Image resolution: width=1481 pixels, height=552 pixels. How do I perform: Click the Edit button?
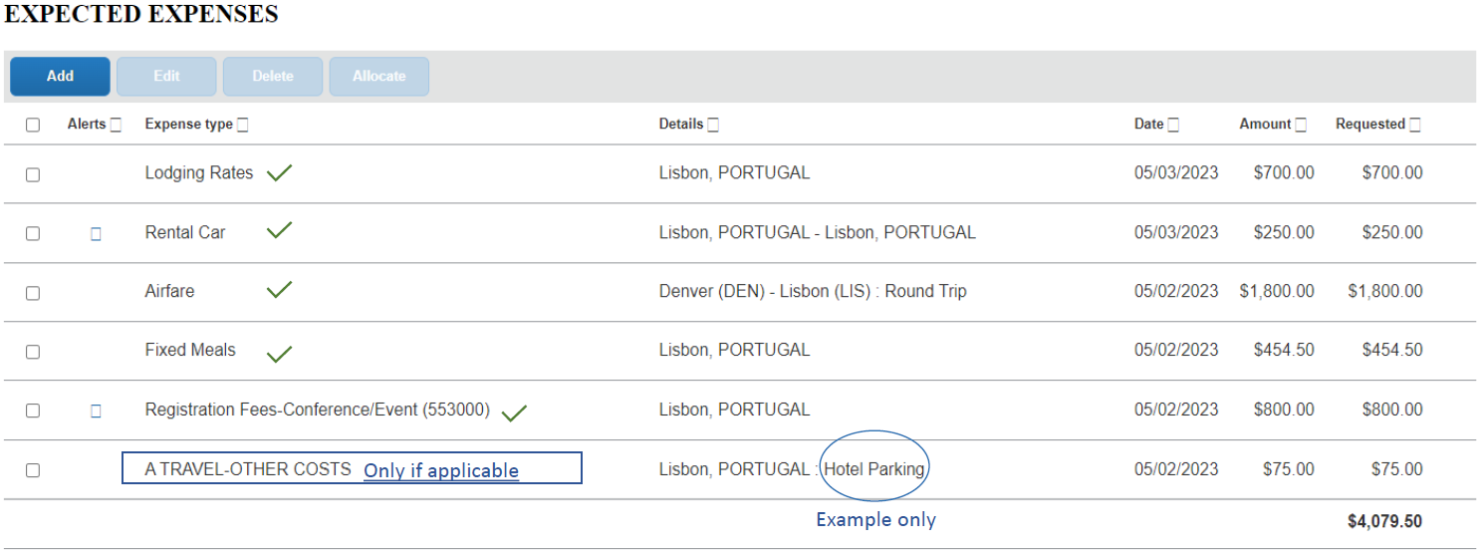166,77
